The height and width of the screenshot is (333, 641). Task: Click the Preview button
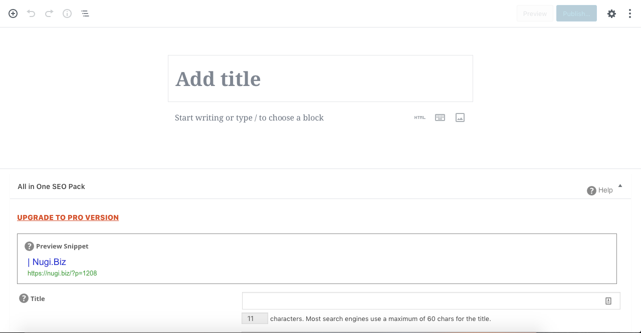(535, 13)
